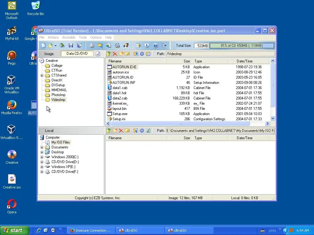The image size is (314, 235).
Task: Click the local pane Refresh icon
Action: point(148,130)
